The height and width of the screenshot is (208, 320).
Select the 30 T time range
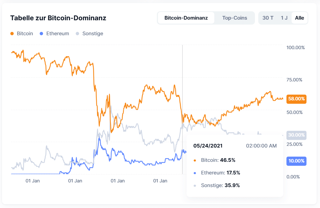[268, 18]
